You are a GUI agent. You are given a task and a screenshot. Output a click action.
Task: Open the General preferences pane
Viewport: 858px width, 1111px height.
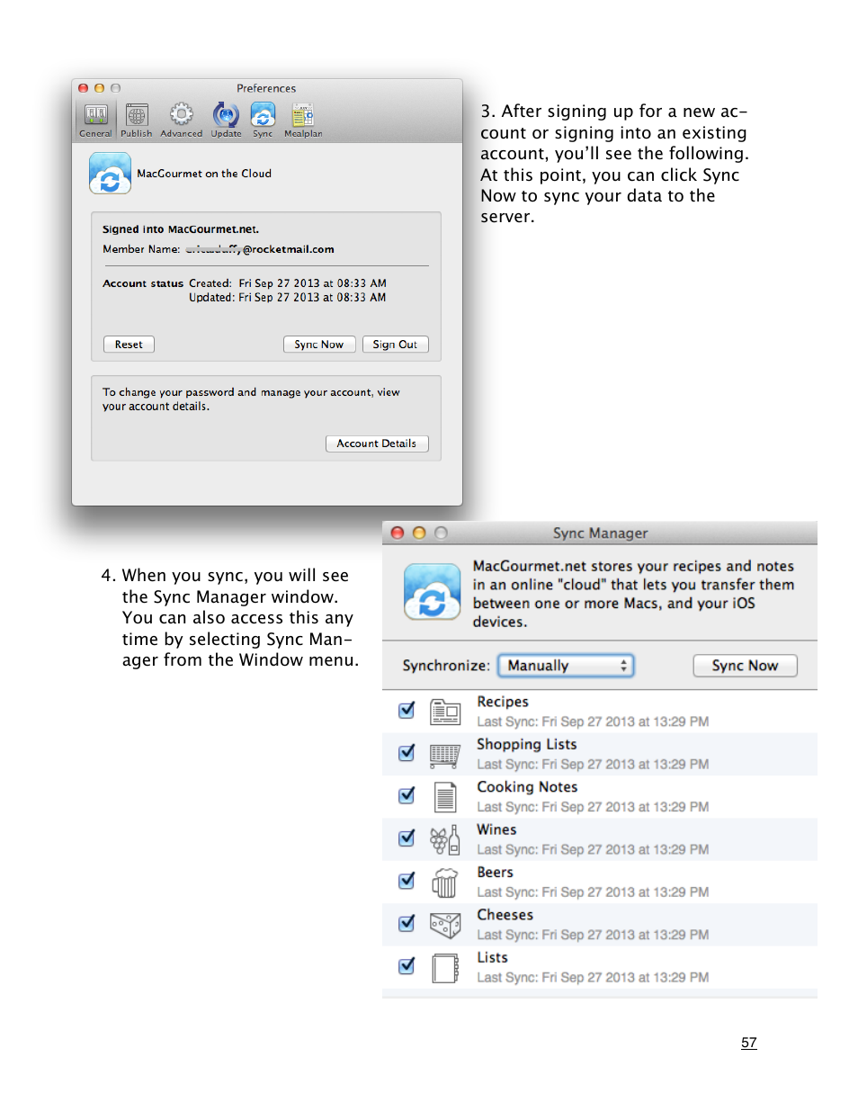pos(95,121)
